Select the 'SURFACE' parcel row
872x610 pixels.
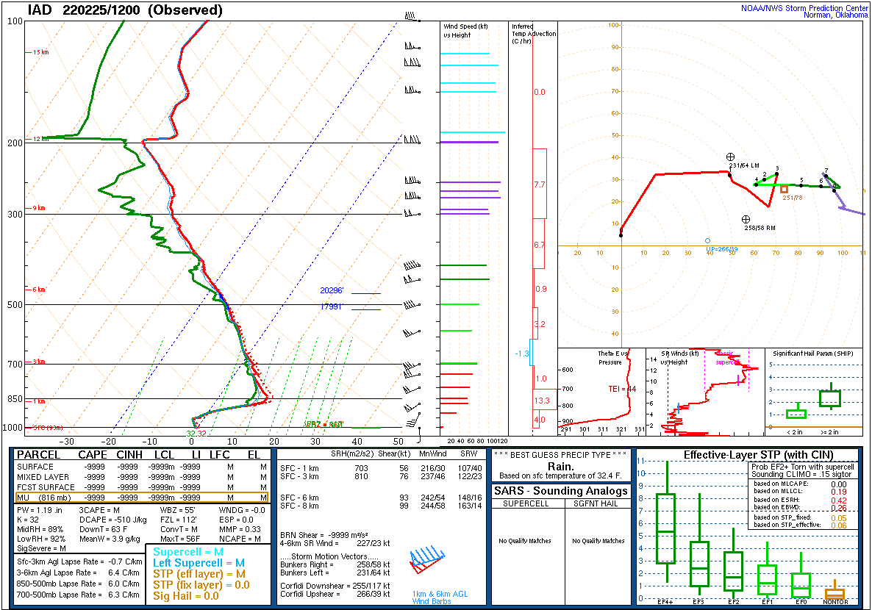tap(142, 467)
